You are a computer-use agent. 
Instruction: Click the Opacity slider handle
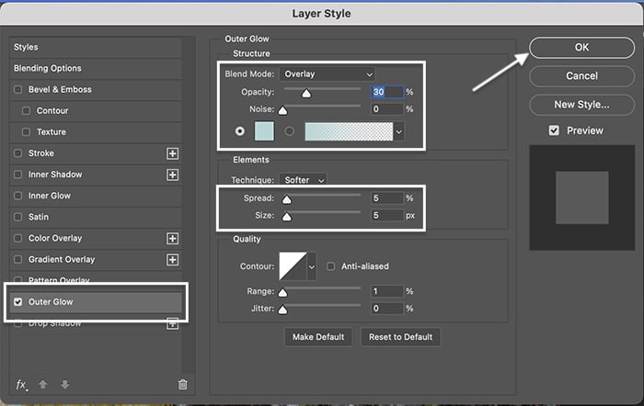pos(306,94)
